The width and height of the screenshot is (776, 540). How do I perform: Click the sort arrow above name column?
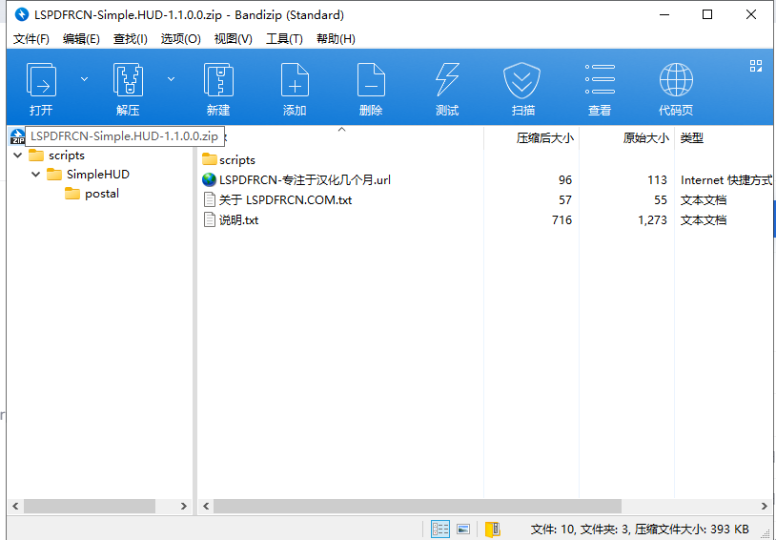tap(341, 130)
